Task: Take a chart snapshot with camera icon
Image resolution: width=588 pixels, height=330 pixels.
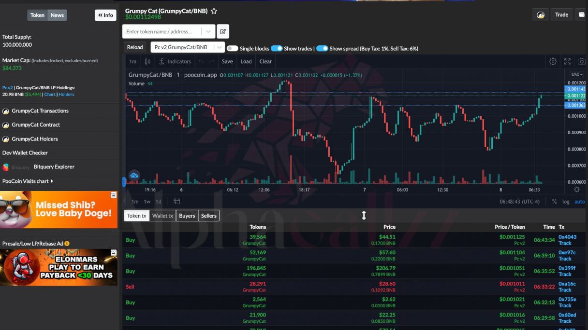Action: click(582, 61)
